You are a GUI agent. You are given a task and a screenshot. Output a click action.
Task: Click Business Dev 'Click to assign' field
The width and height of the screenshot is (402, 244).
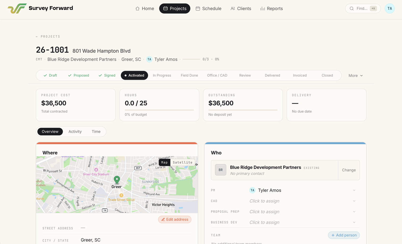pyautogui.click(x=264, y=222)
